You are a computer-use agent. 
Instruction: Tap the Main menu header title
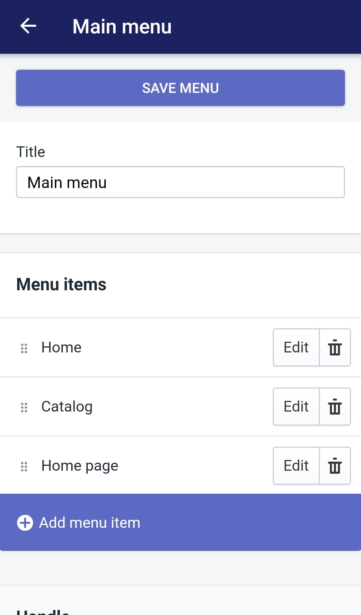click(122, 26)
